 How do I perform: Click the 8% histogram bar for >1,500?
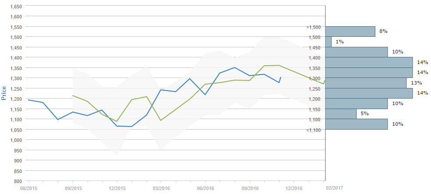(x=350, y=32)
